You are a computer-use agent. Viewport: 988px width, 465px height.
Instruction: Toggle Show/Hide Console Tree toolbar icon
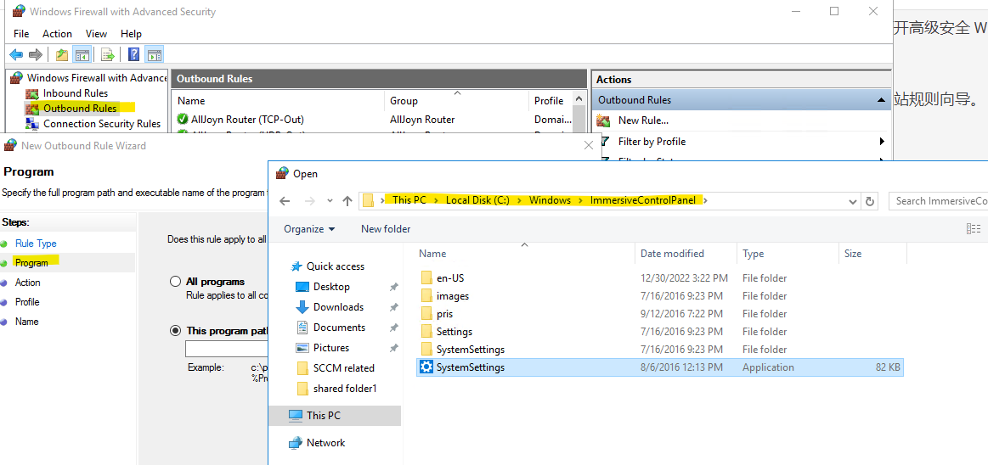point(82,55)
